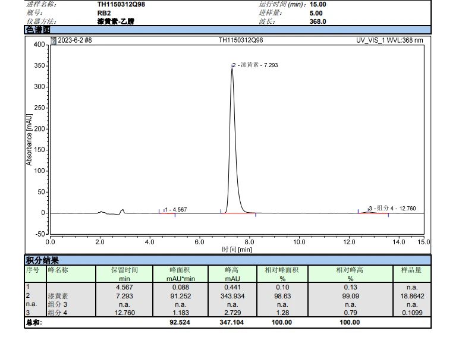Select peak height value 2.729
This screenshot has width=462, height=340.
(x=232, y=313)
